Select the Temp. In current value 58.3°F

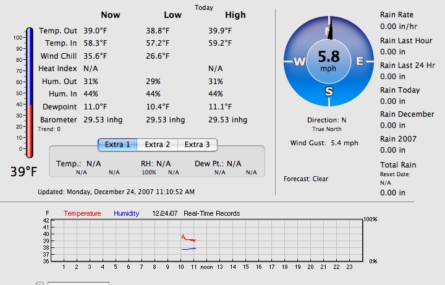tap(95, 43)
